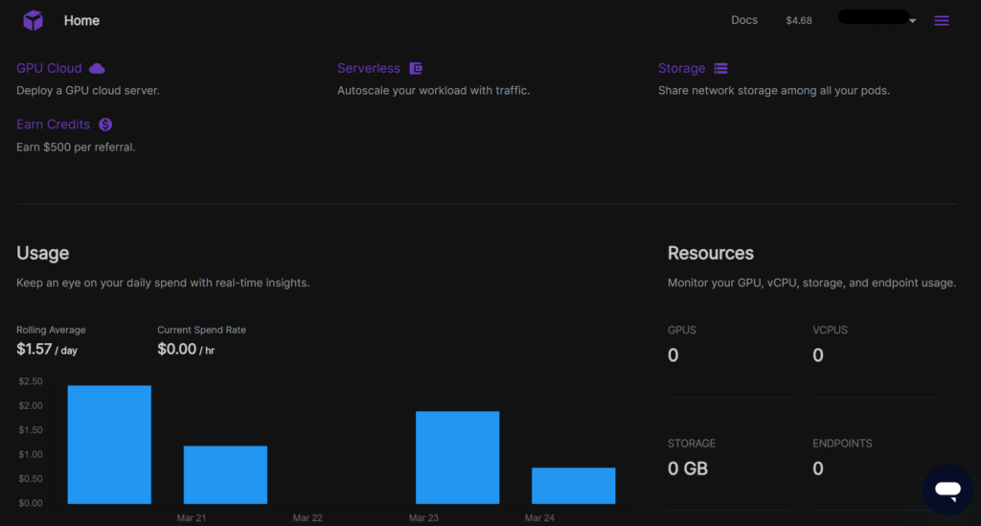The width and height of the screenshot is (981, 526).
Task: Open the hamburger menu in top right
Action: tap(942, 20)
